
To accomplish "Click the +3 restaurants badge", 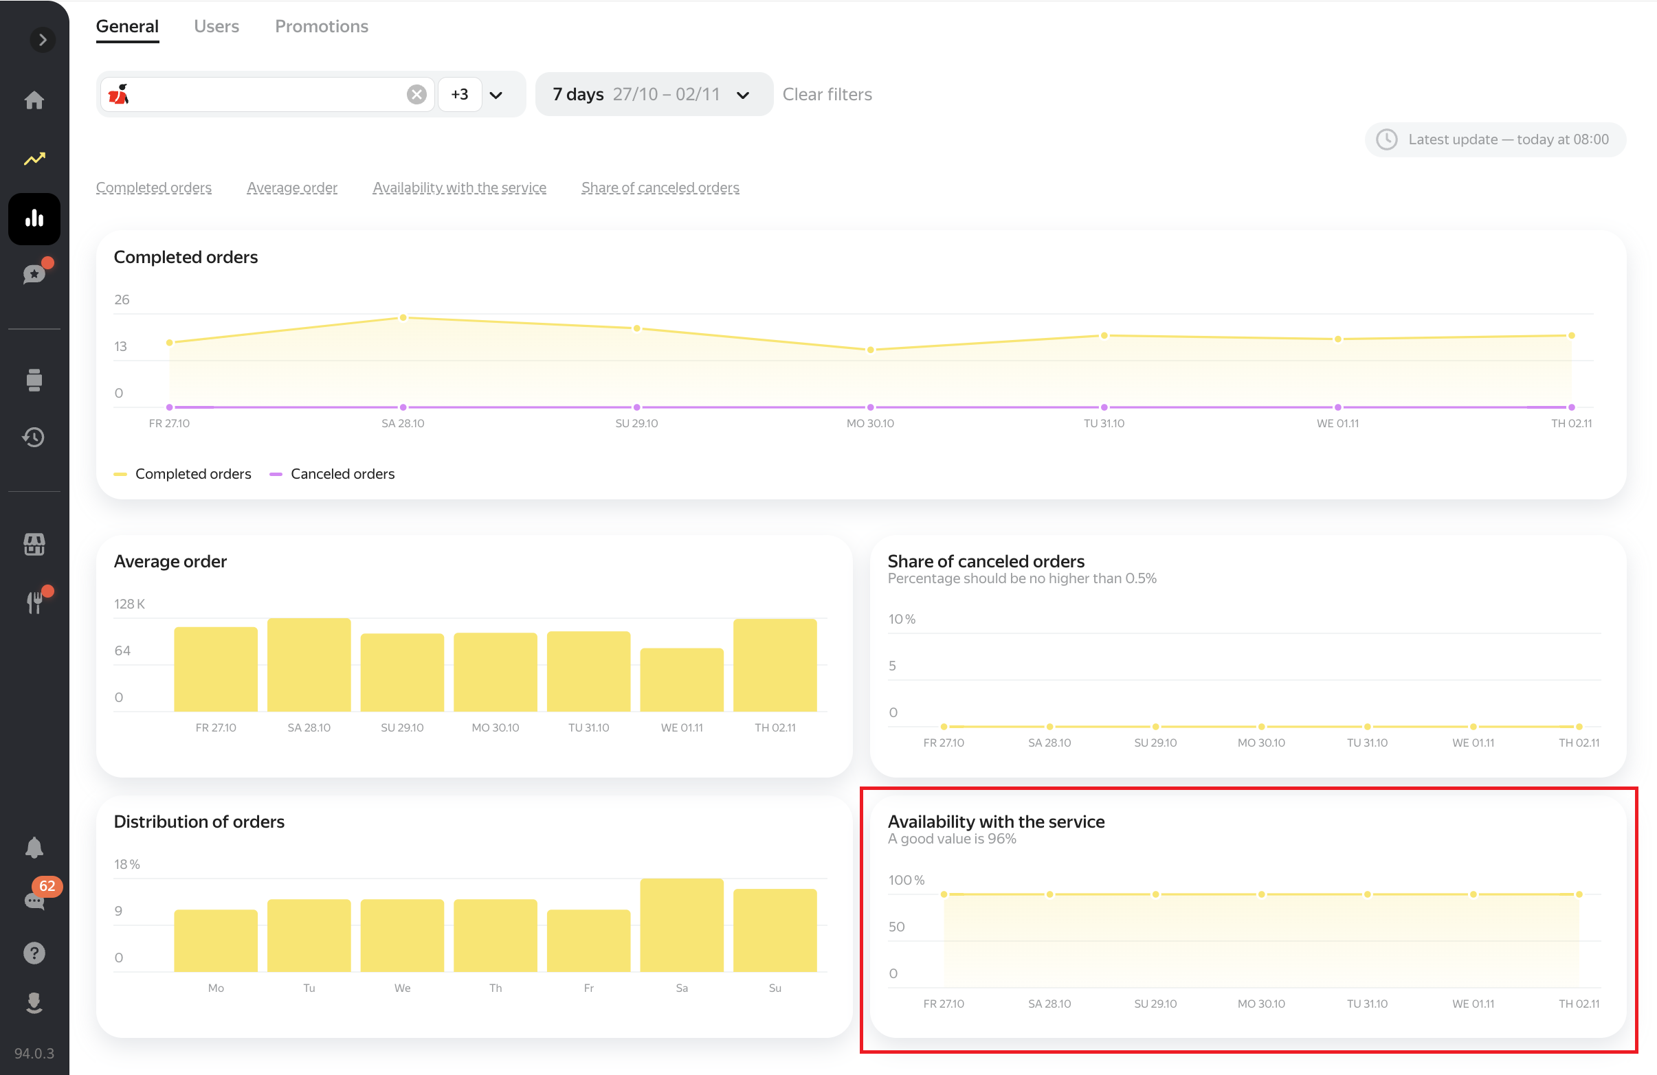I will click(460, 94).
